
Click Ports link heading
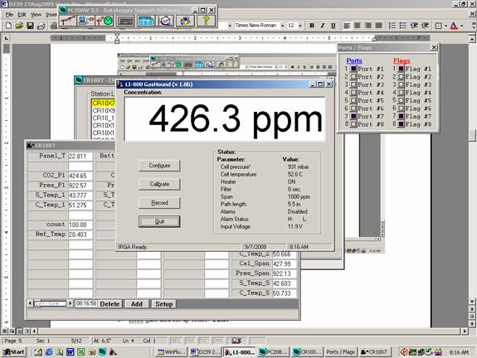(x=354, y=60)
